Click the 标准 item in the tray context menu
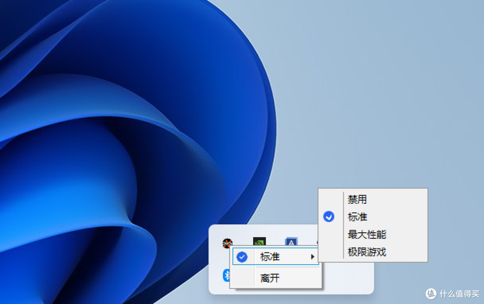The image size is (484, 304). point(275,257)
